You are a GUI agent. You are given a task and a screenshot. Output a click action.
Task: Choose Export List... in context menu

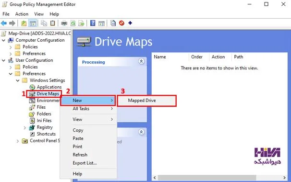click(x=88, y=163)
